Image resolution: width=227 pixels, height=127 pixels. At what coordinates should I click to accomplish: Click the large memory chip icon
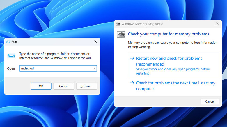[121, 35]
